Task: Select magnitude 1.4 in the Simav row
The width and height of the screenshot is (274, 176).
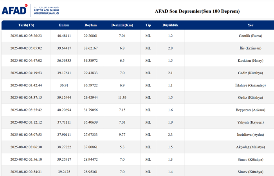Action: [170, 172]
